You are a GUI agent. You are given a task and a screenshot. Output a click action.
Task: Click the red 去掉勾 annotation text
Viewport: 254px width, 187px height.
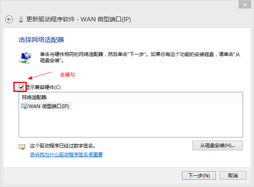coord(68,75)
